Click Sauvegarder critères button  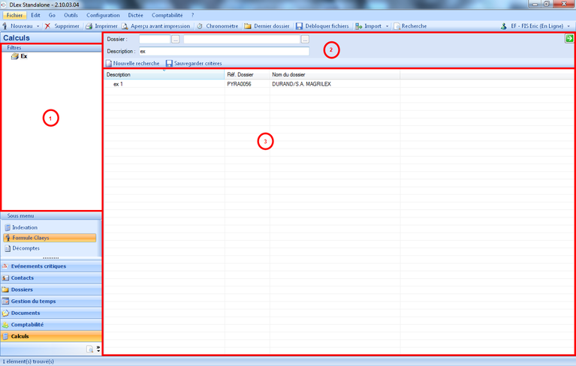[195, 64]
